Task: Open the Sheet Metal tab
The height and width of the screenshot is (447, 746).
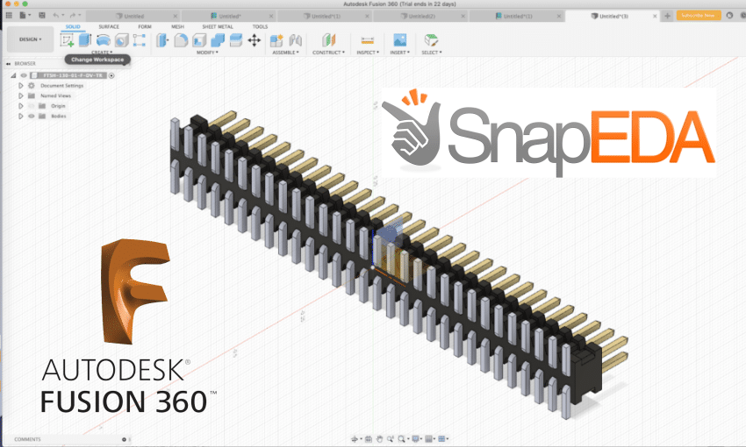Action: point(218,26)
